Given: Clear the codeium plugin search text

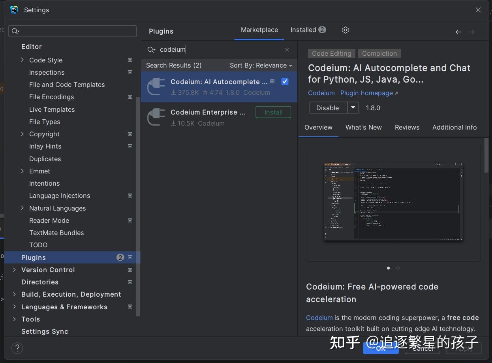Looking at the screenshot, I should (287, 50).
